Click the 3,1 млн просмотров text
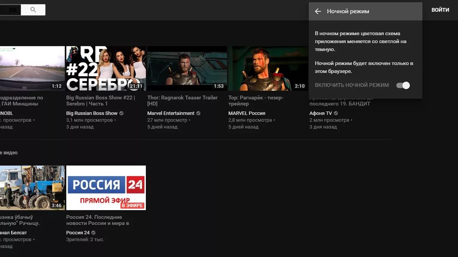Screen dimensions: 458x257 tap(89, 120)
